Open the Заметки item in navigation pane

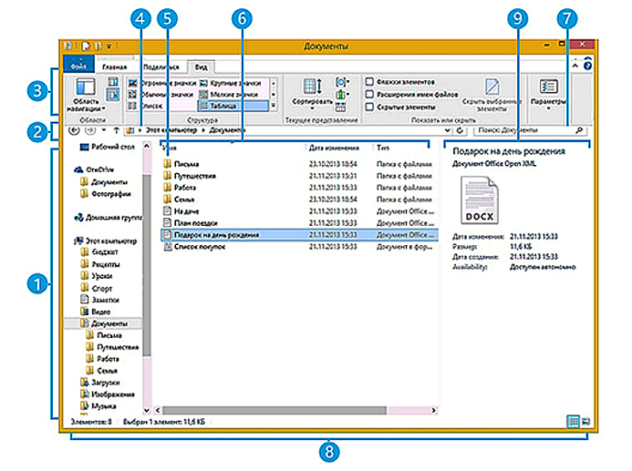click(100, 300)
